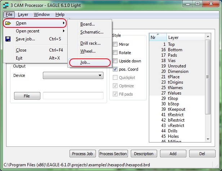Click the hexapod.brd path in status bar
The image size is (222, 171).
point(77,165)
